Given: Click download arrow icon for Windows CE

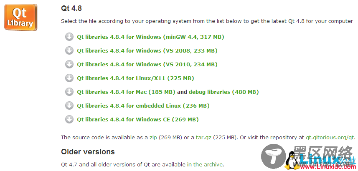Looking at the screenshot, I should [x=69, y=119].
